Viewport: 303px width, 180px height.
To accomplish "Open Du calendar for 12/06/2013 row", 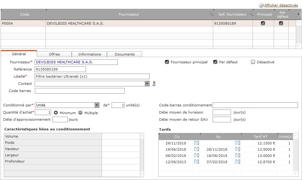I will point(196,162).
